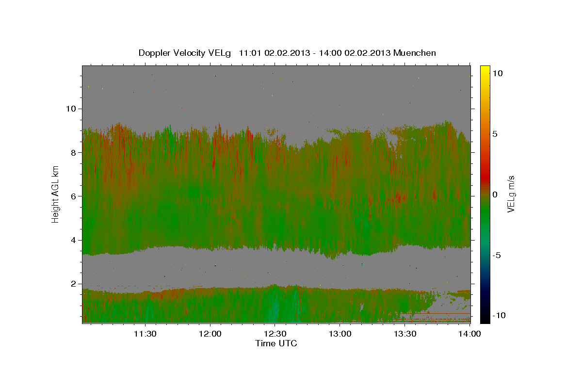582x388 pixels.
Task: Click the colorbar tick value -5
Action: 497,255
